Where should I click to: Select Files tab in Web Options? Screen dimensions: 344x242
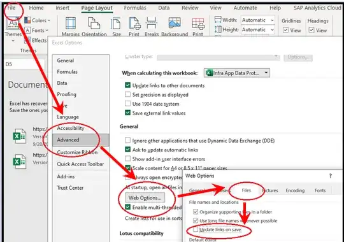coord(246,190)
